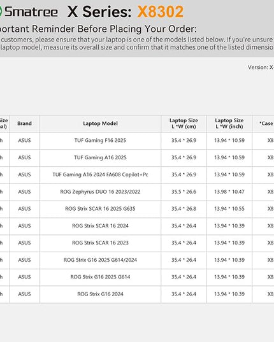
Task: Click the 35.4 * 26.8 cm size cell
Action: pyautogui.click(x=184, y=209)
